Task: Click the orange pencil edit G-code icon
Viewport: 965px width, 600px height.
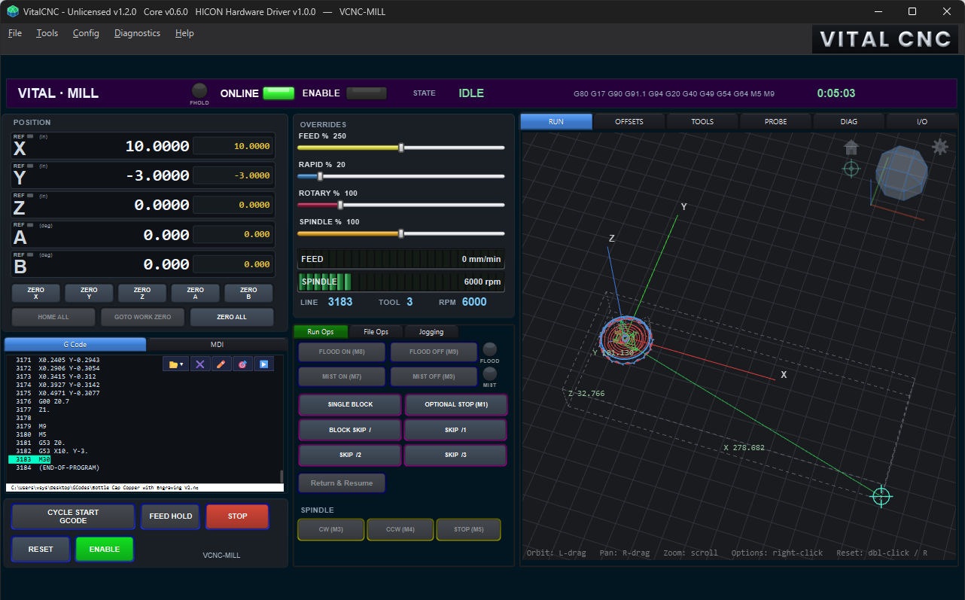Action: 221,364
